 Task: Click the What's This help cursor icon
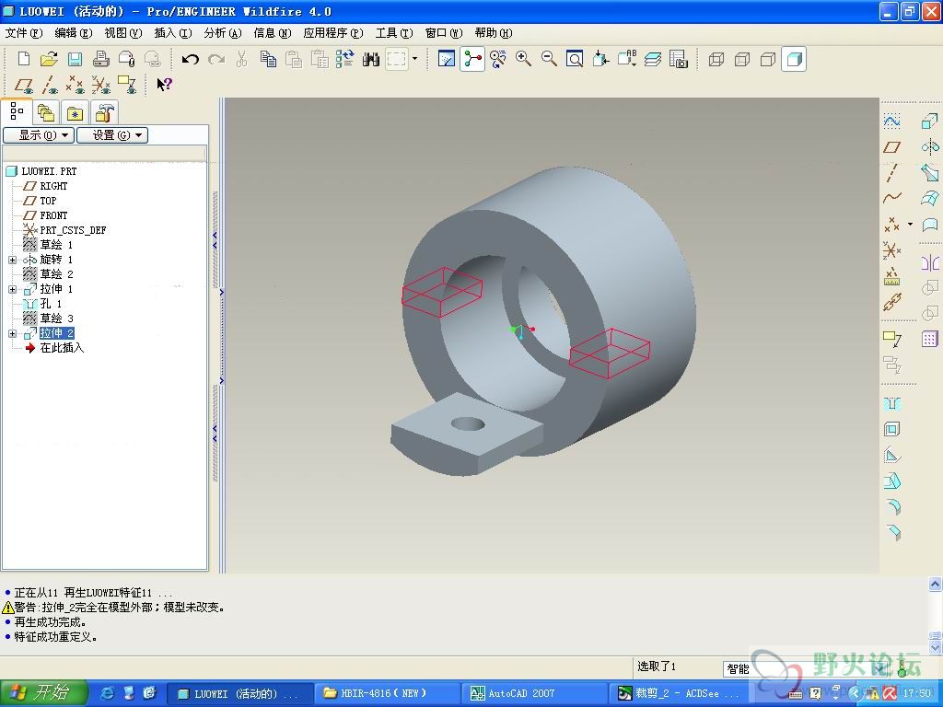click(x=164, y=85)
